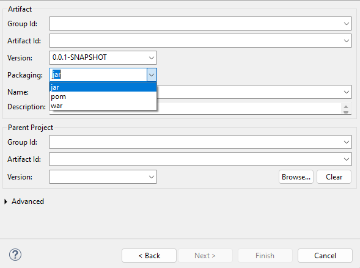This screenshot has height=268, width=360.
Task: Open Parent Project Artifact Id dropdown arrow
Action: (347, 159)
